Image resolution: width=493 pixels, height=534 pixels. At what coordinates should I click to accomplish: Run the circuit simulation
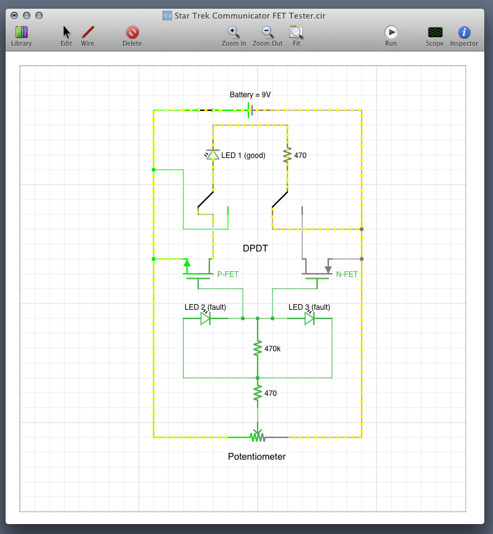pyautogui.click(x=391, y=36)
